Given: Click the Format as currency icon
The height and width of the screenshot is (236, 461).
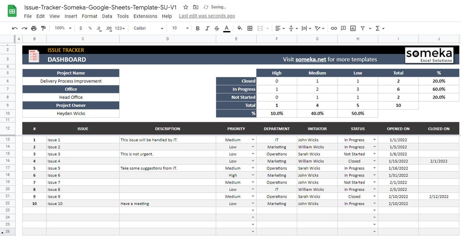Looking at the screenshot, I should coord(80,28).
